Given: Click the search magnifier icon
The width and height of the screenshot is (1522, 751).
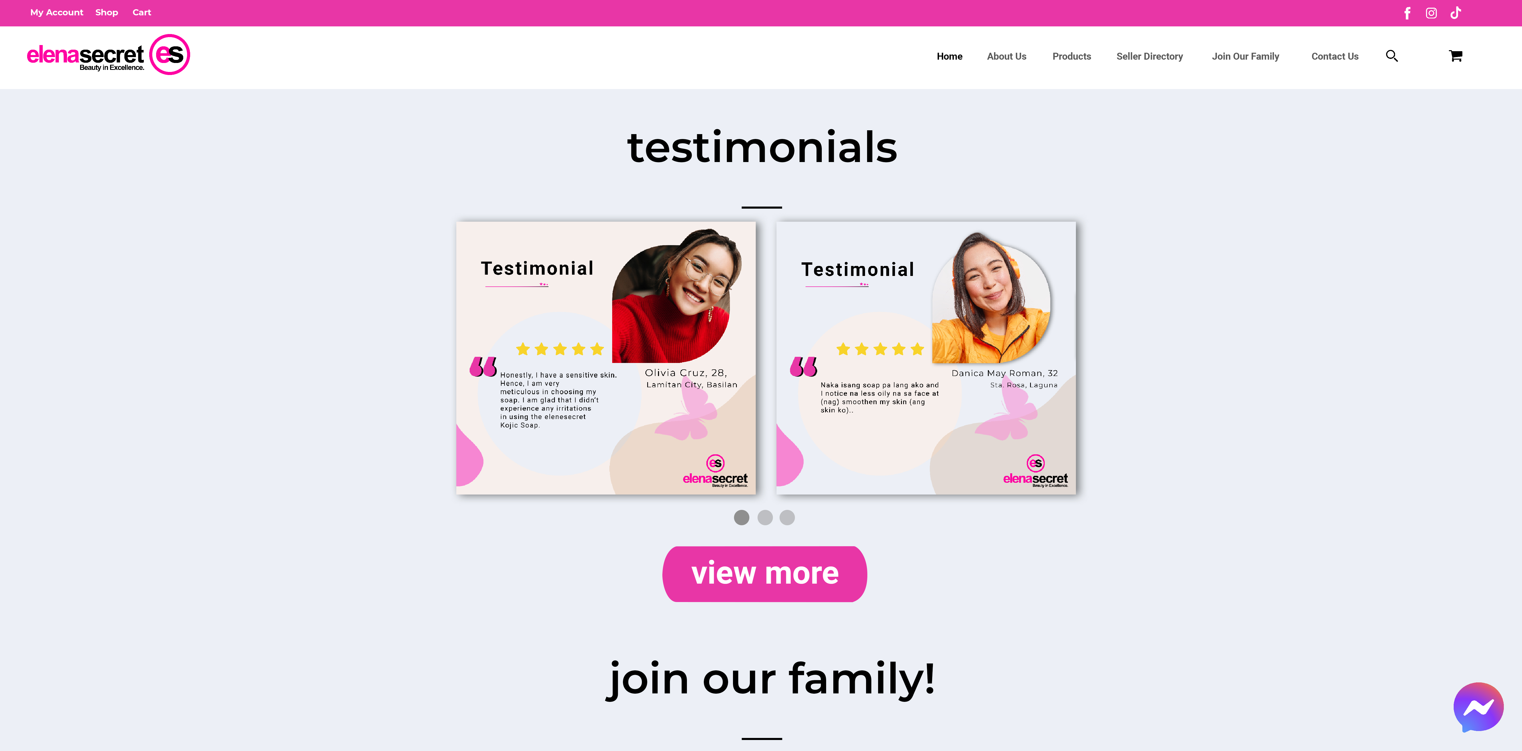Looking at the screenshot, I should tap(1392, 56).
